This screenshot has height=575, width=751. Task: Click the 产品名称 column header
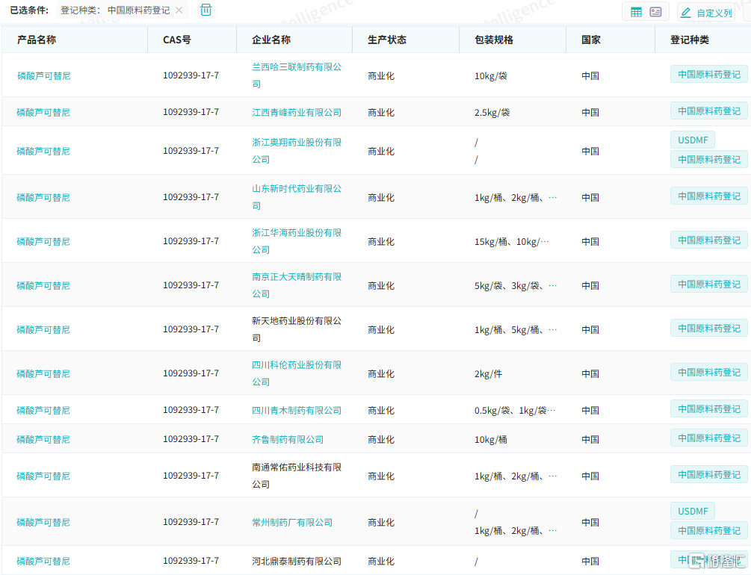tap(37, 40)
